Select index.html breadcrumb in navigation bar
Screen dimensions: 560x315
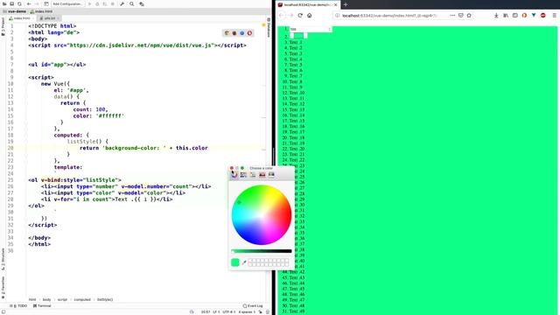tap(41, 11)
